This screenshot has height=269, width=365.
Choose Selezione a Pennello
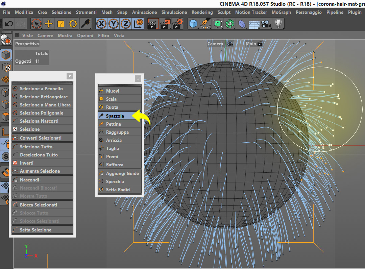coord(42,89)
